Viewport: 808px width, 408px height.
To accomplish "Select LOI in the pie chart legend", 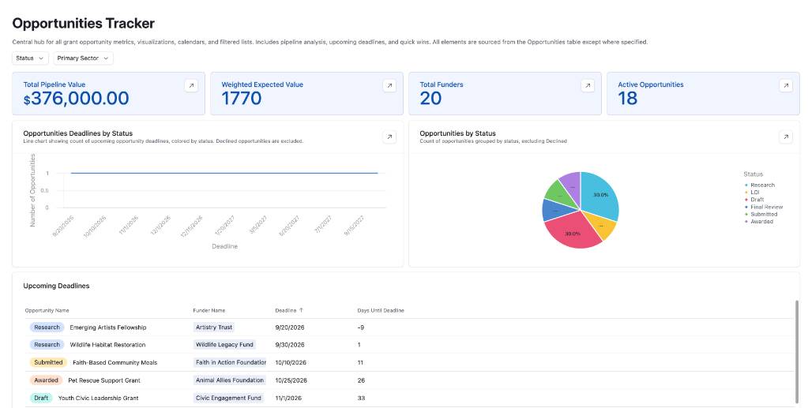I will coord(752,192).
